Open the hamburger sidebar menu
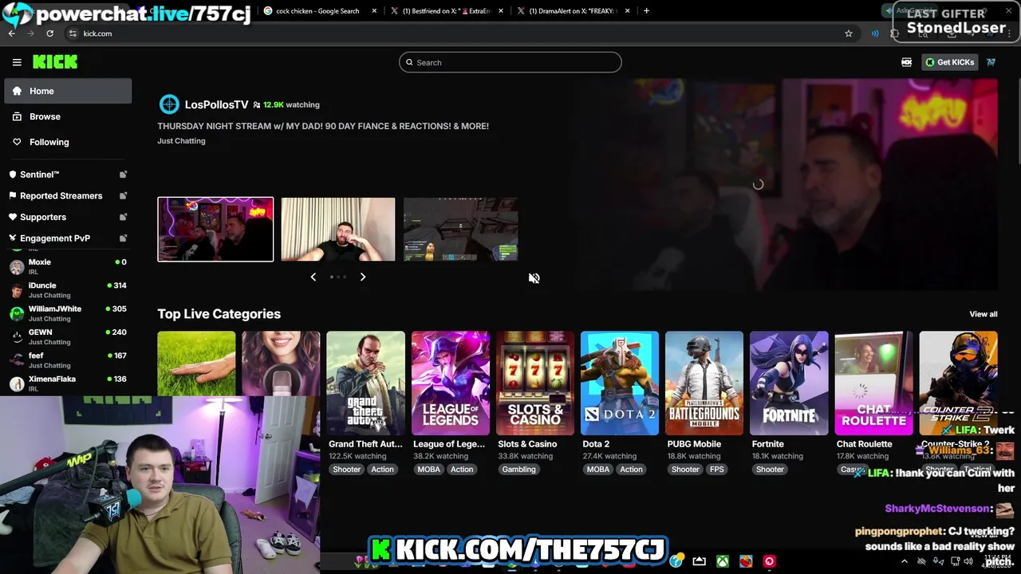1021x574 pixels. (17, 62)
